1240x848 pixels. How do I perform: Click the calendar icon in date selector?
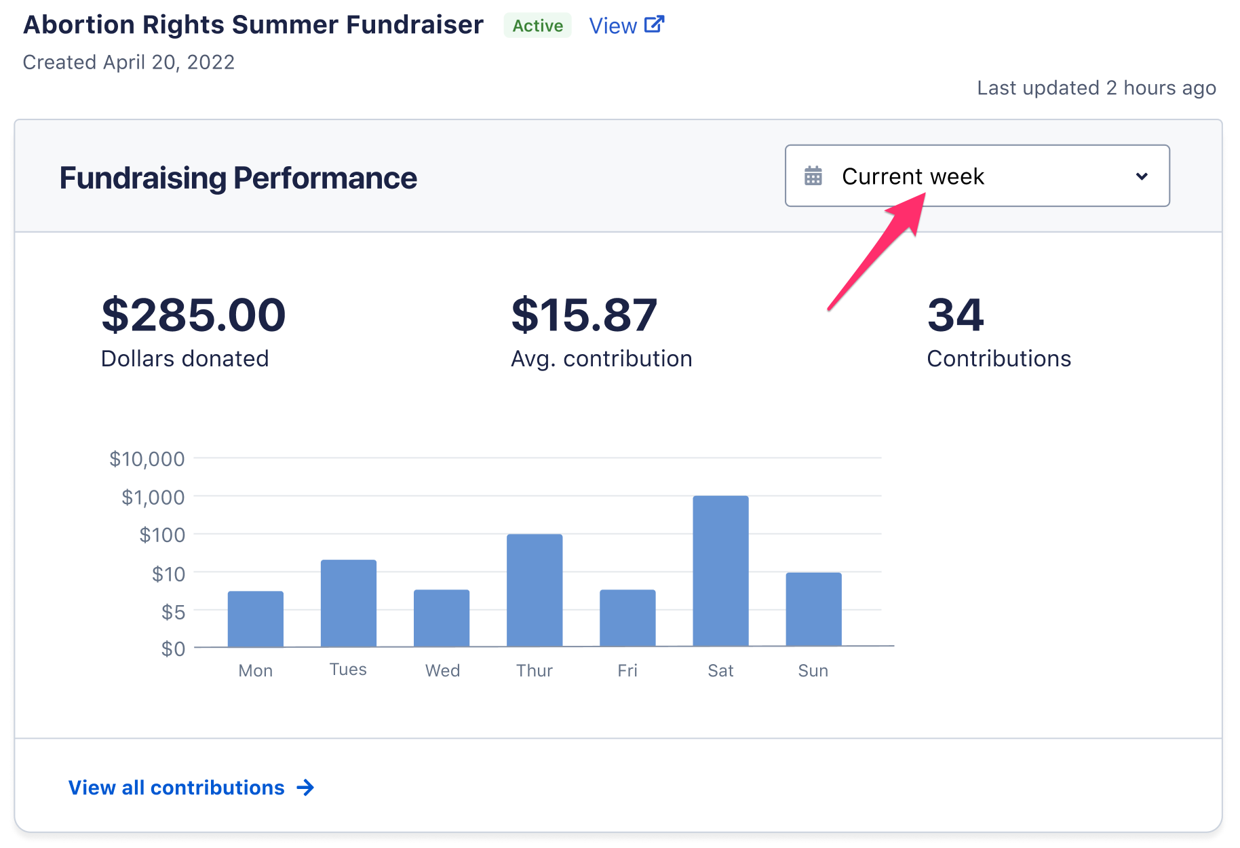click(x=813, y=176)
